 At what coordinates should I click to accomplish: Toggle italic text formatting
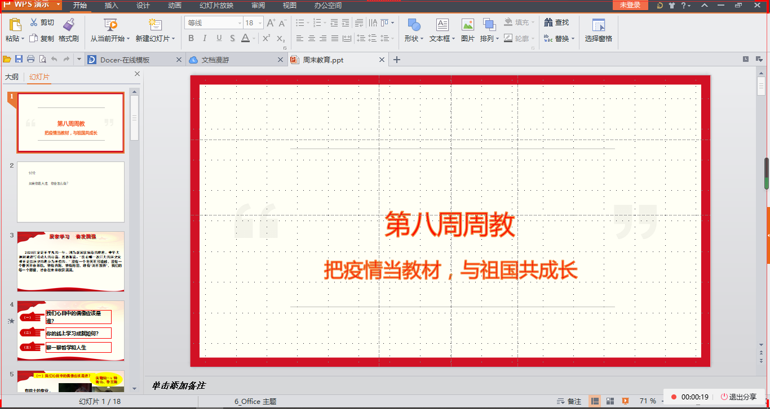click(205, 38)
